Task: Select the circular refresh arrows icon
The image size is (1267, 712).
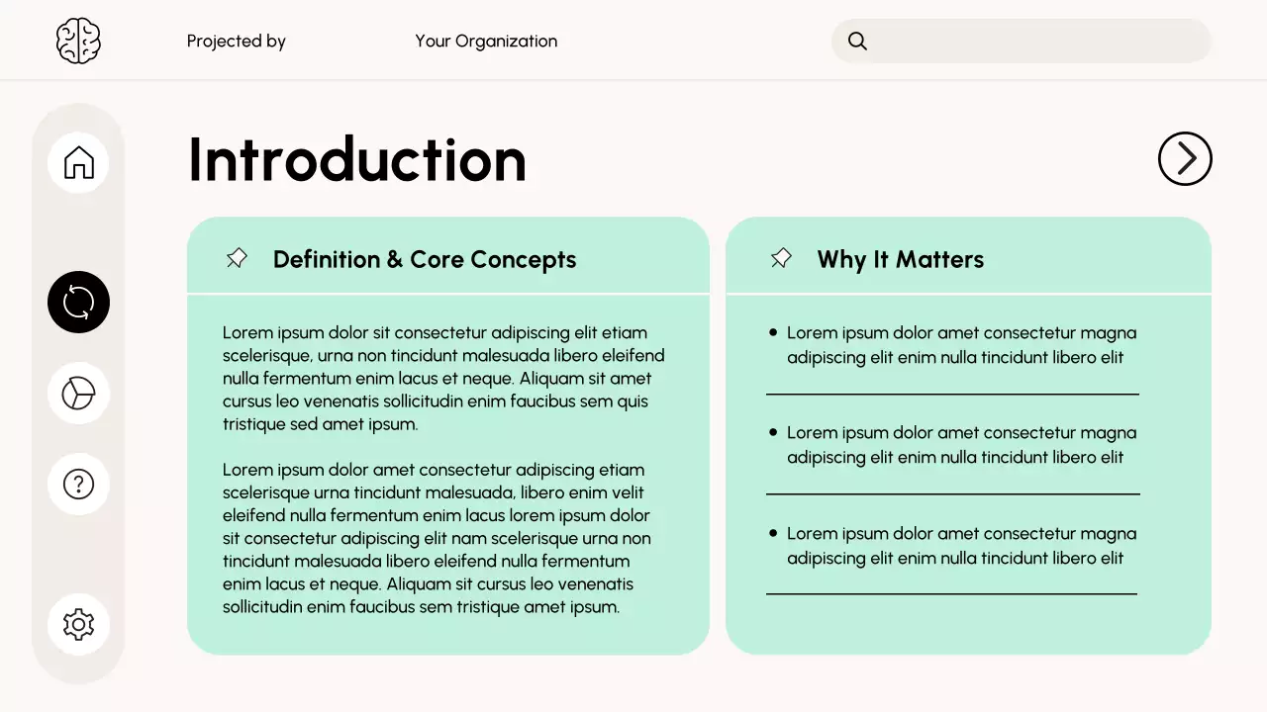Action: pyautogui.click(x=78, y=302)
